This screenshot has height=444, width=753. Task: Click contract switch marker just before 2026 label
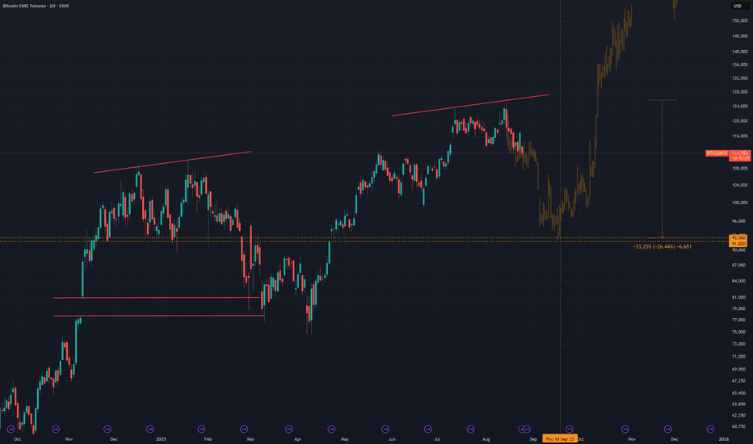click(x=710, y=429)
